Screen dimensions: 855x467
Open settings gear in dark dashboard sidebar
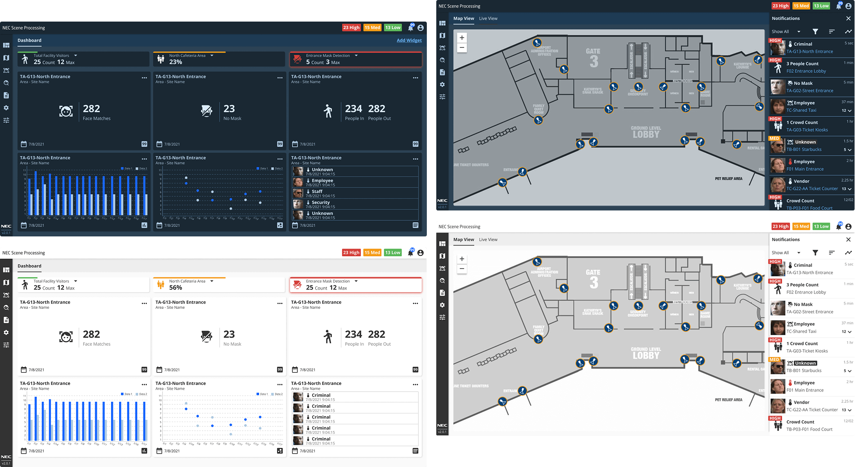pos(6,108)
